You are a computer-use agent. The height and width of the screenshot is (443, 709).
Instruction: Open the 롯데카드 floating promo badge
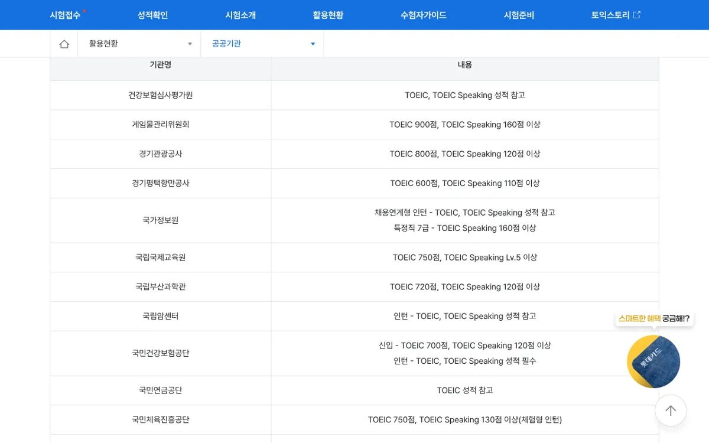(x=653, y=361)
